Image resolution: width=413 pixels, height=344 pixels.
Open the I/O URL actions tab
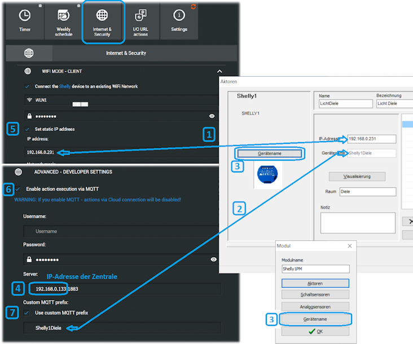[x=140, y=21]
